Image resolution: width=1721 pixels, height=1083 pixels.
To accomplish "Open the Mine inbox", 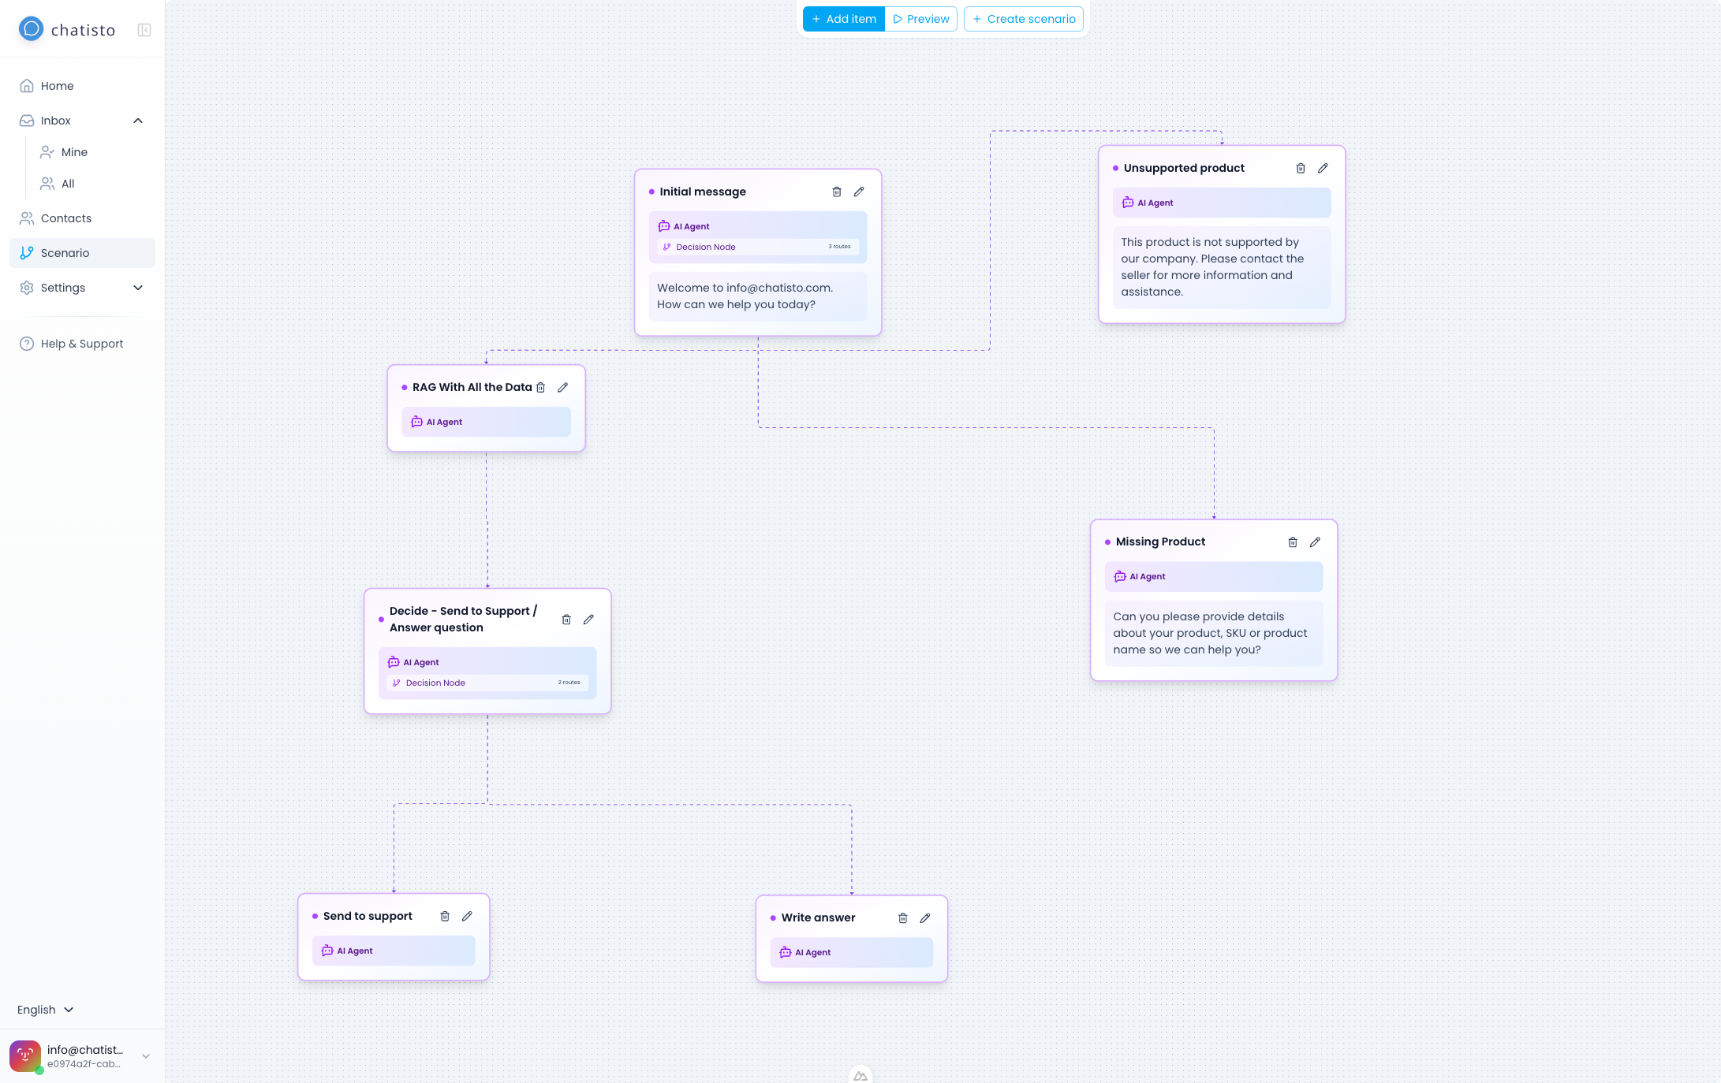I will pos(74,152).
